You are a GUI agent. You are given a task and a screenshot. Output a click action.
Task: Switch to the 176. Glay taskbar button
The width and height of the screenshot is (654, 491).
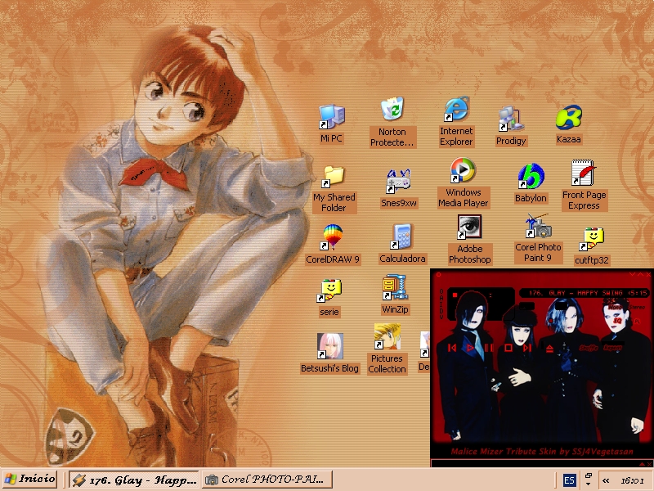(x=135, y=480)
